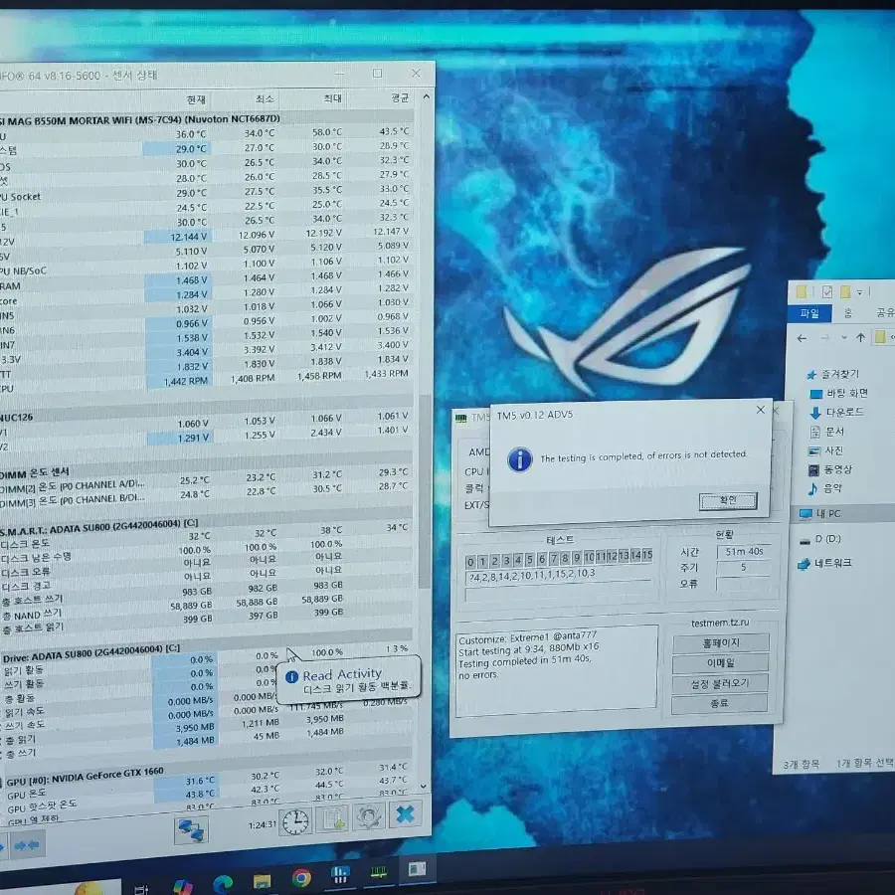The height and width of the screenshot is (895, 895).
Task: Open the Explorer quick access toolbar dropdown
Action: pyautogui.click(x=859, y=292)
